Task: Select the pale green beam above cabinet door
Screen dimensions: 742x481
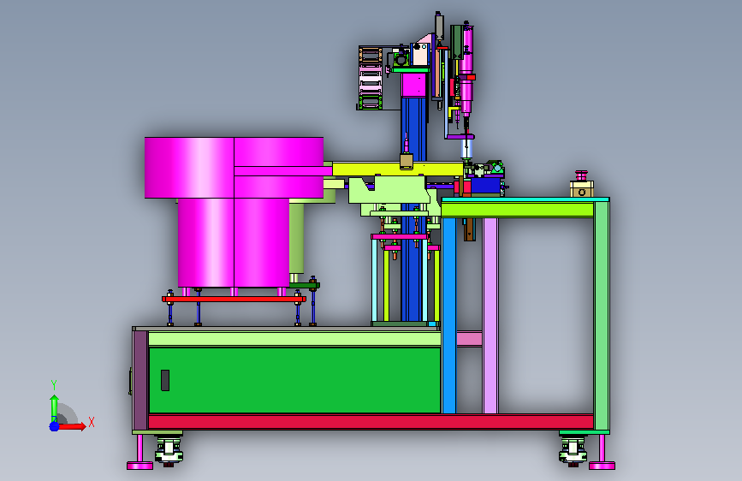Action: pos(294,339)
